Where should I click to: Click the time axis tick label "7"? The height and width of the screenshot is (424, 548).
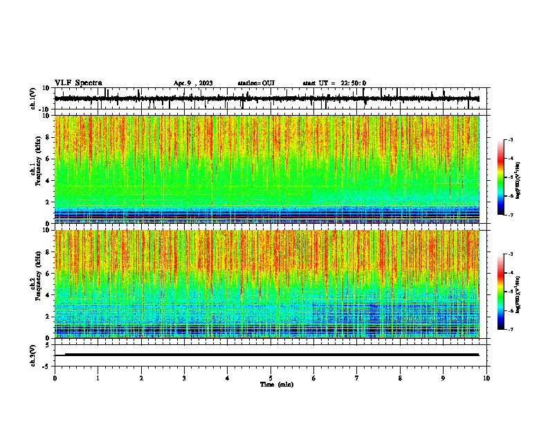point(357,378)
